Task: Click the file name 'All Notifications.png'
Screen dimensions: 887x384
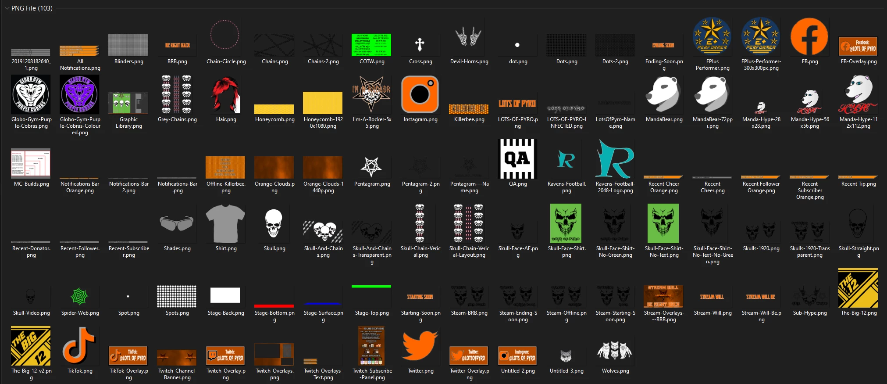Action: (80, 65)
